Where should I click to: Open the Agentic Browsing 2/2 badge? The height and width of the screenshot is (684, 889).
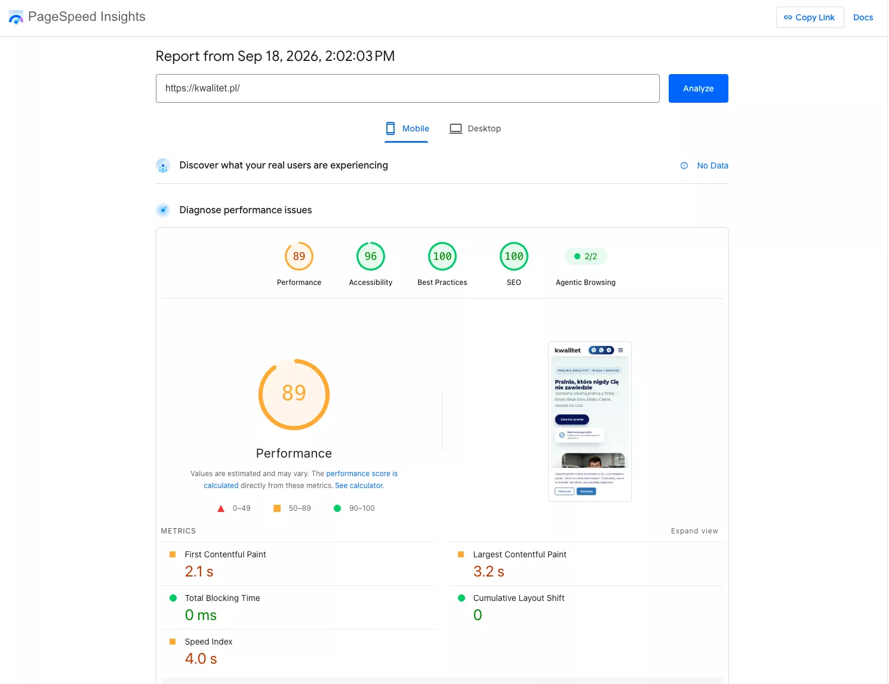pos(586,256)
